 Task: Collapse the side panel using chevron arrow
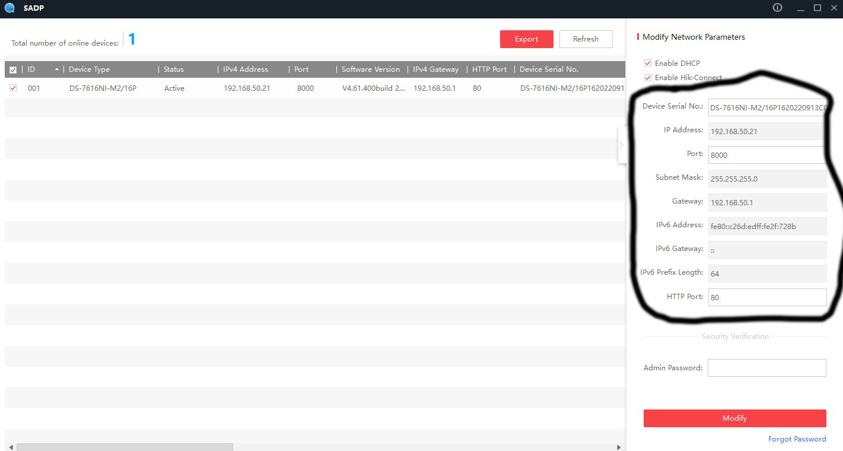(621, 145)
